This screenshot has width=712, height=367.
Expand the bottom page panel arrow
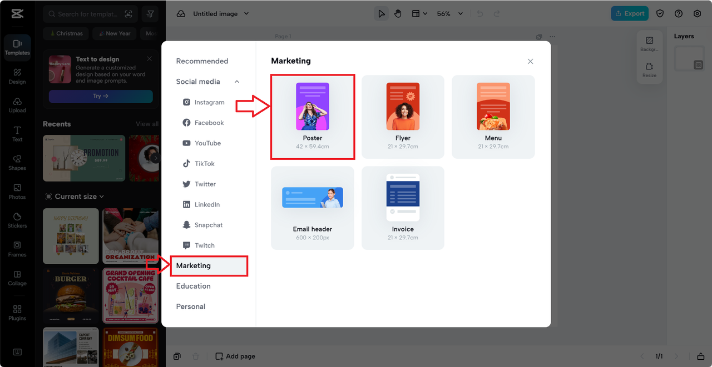pyautogui.click(x=701, y=356)
